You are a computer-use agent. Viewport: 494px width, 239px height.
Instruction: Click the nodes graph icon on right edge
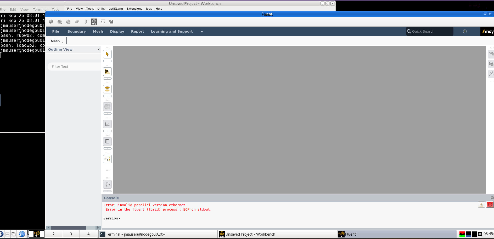coord(491,74)
